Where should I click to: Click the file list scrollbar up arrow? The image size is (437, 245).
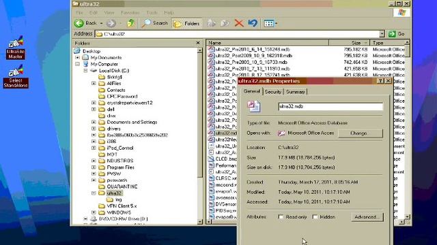click(407, 42)
